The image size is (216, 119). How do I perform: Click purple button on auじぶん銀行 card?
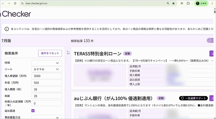212,98
